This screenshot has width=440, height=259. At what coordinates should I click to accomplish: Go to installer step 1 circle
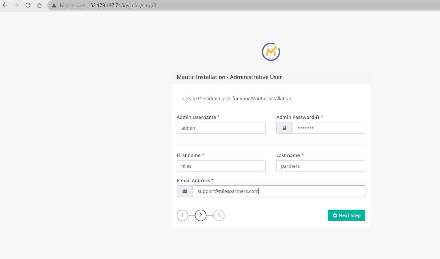tap(182, 215)
